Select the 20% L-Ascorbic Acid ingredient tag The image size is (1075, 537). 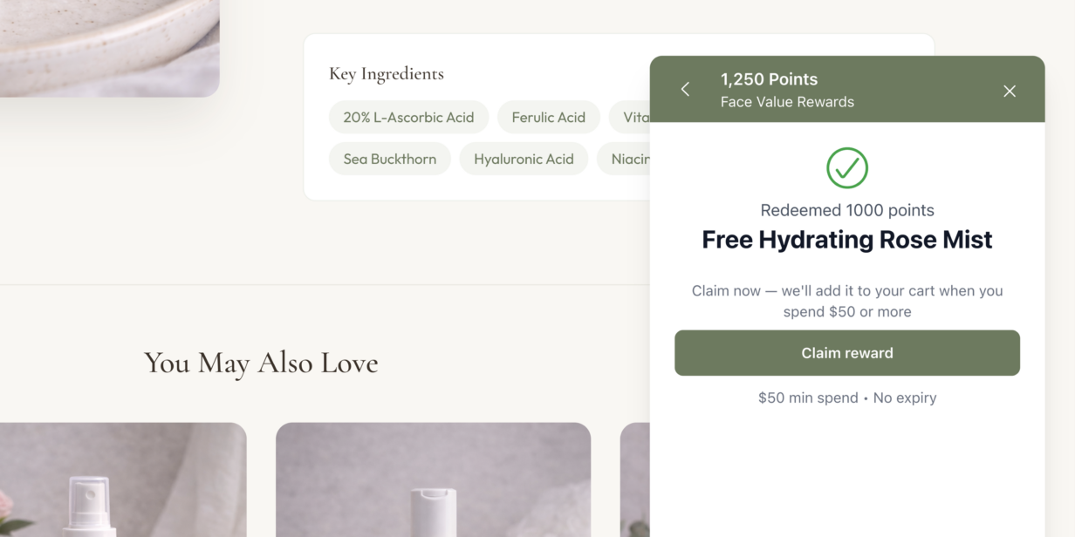click(408, 117)
